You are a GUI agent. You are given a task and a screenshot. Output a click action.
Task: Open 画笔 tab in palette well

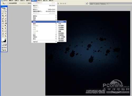(x=92, y=4)
